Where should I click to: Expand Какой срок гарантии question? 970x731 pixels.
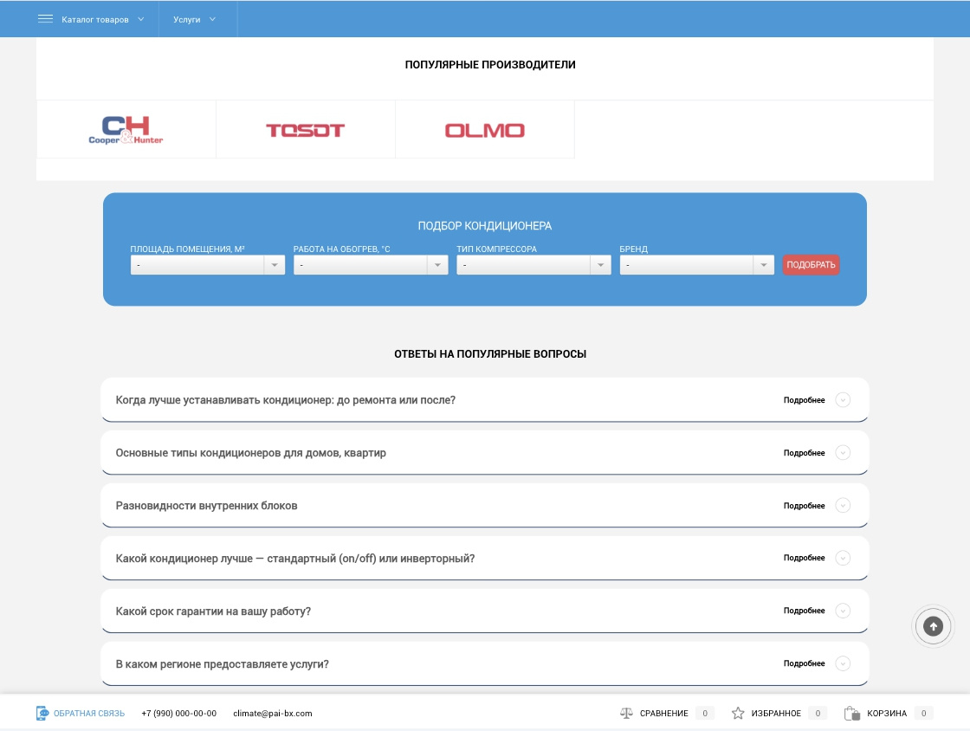pyautogui.click(x=485, y=611)
